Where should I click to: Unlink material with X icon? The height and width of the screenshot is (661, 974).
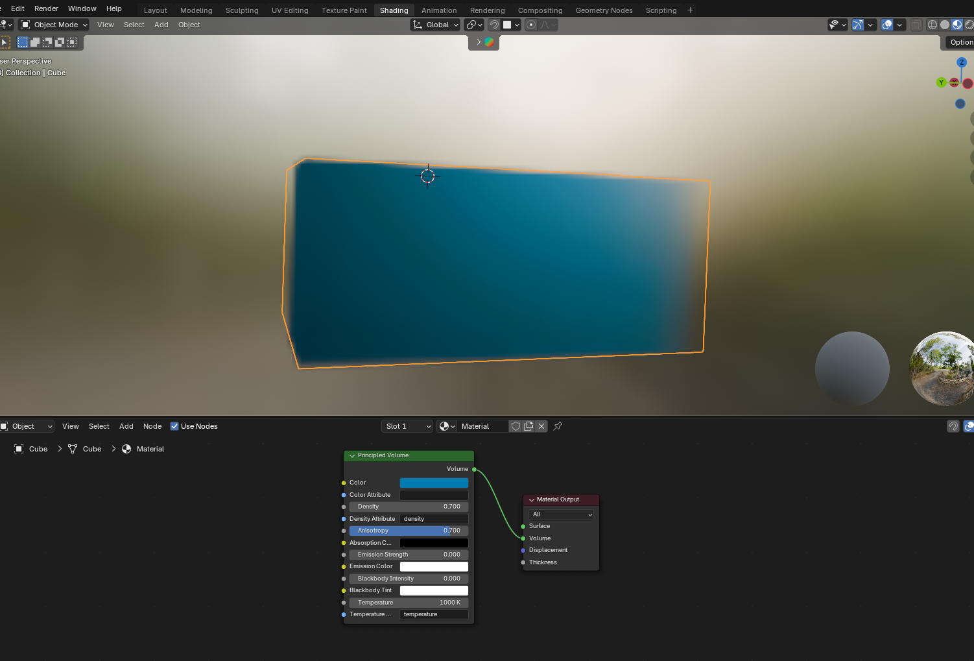click(541, 426)
